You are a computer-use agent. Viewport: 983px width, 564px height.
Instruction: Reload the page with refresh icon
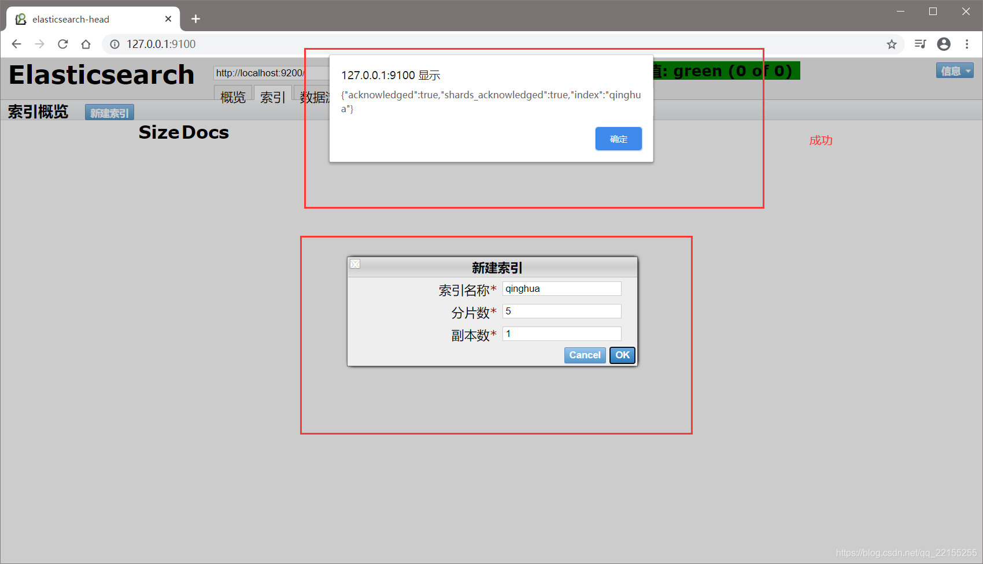tap(62, 44)
